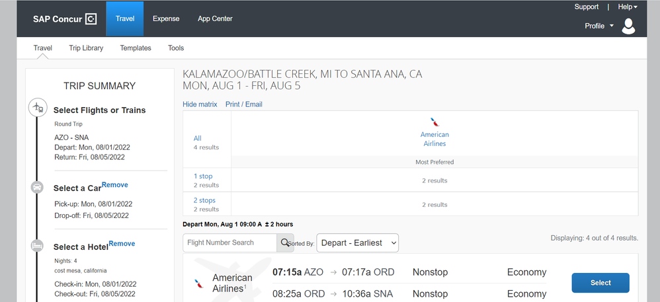Click Hide matrix link
Viewport: 660px width, 302px height.
click(x=200, y=104)
